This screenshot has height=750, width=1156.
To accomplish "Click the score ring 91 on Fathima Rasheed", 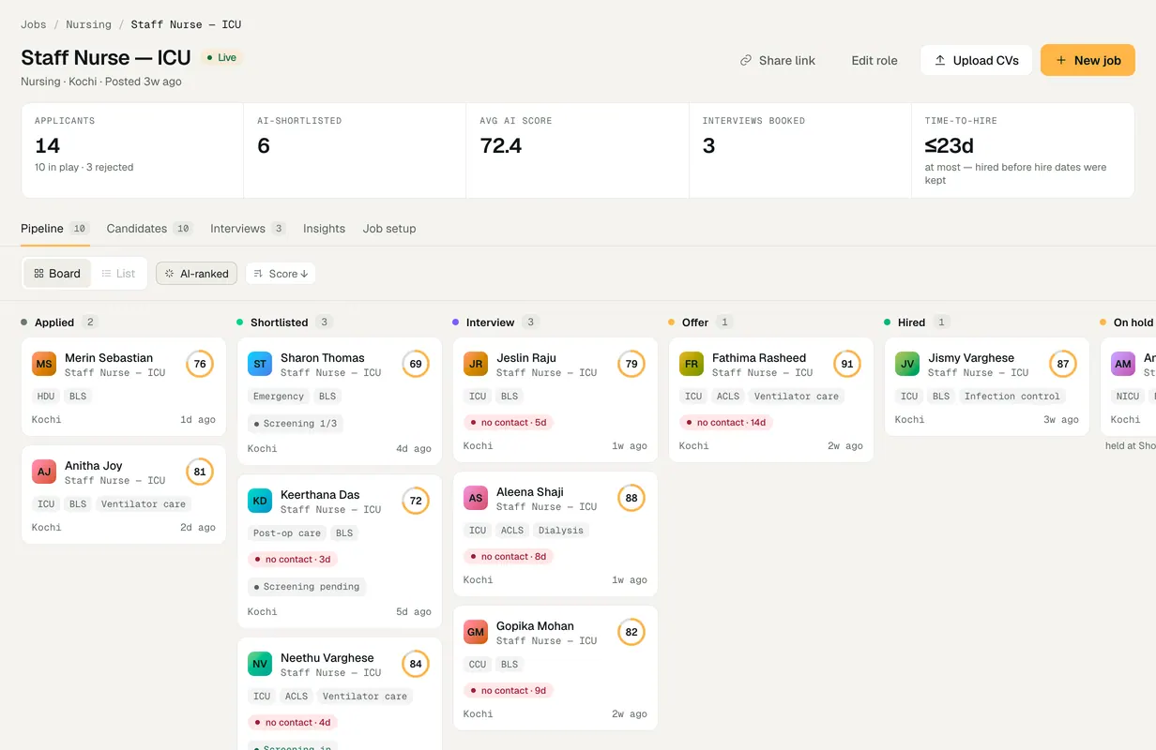I will [847, 364].
